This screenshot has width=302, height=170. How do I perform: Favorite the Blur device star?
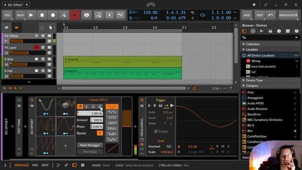pyautogui.click(x=295, y=131)
